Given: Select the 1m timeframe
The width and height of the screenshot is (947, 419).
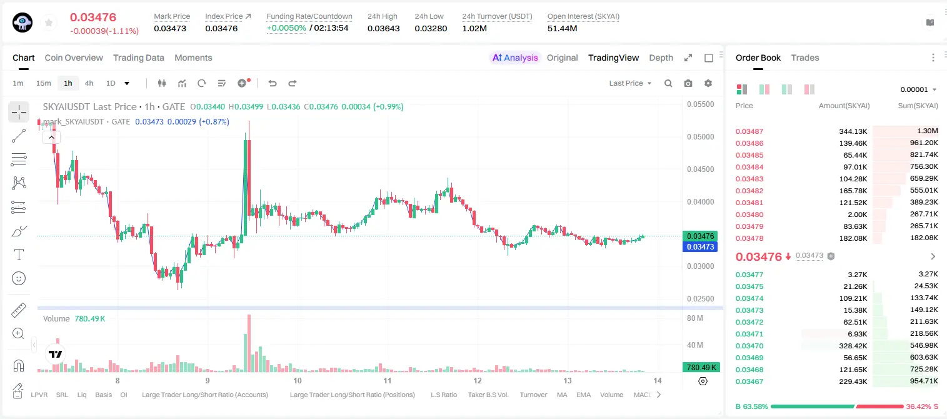Looking at the screenshot, I should click(18, 83).
